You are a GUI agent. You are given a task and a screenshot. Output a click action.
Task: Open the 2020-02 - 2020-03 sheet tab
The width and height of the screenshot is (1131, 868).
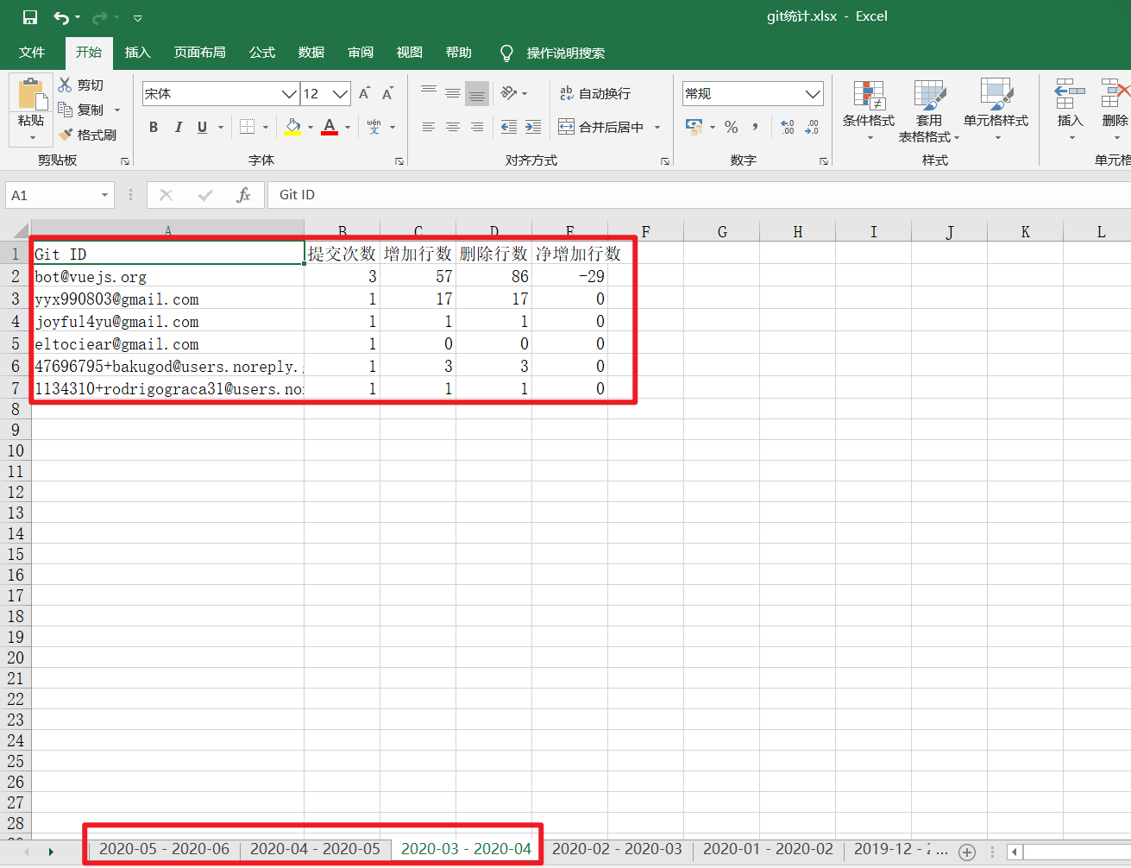617,849
